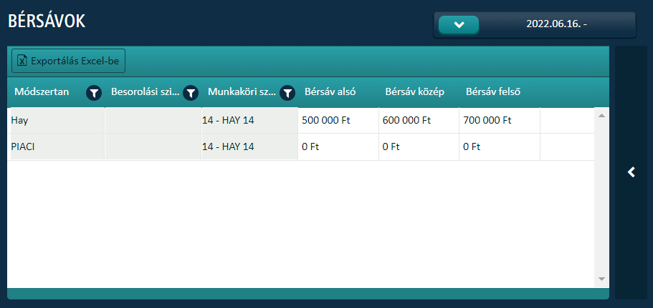
Task: Sort by Besorolási szi... column header
Action: click(145, 92)
